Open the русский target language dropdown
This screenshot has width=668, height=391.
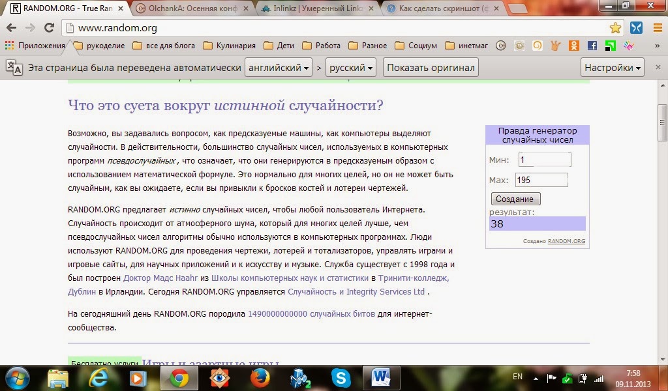click(x=350, y=68)
